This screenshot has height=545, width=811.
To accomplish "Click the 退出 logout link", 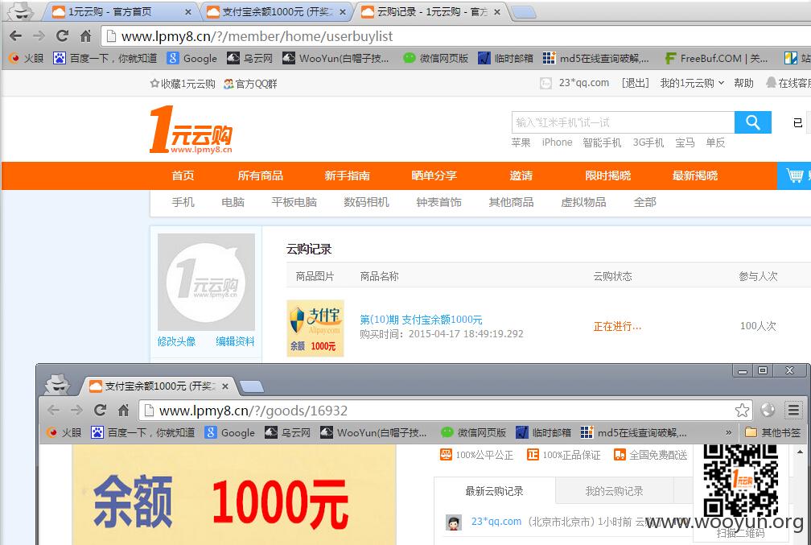I will pos(635,83).
